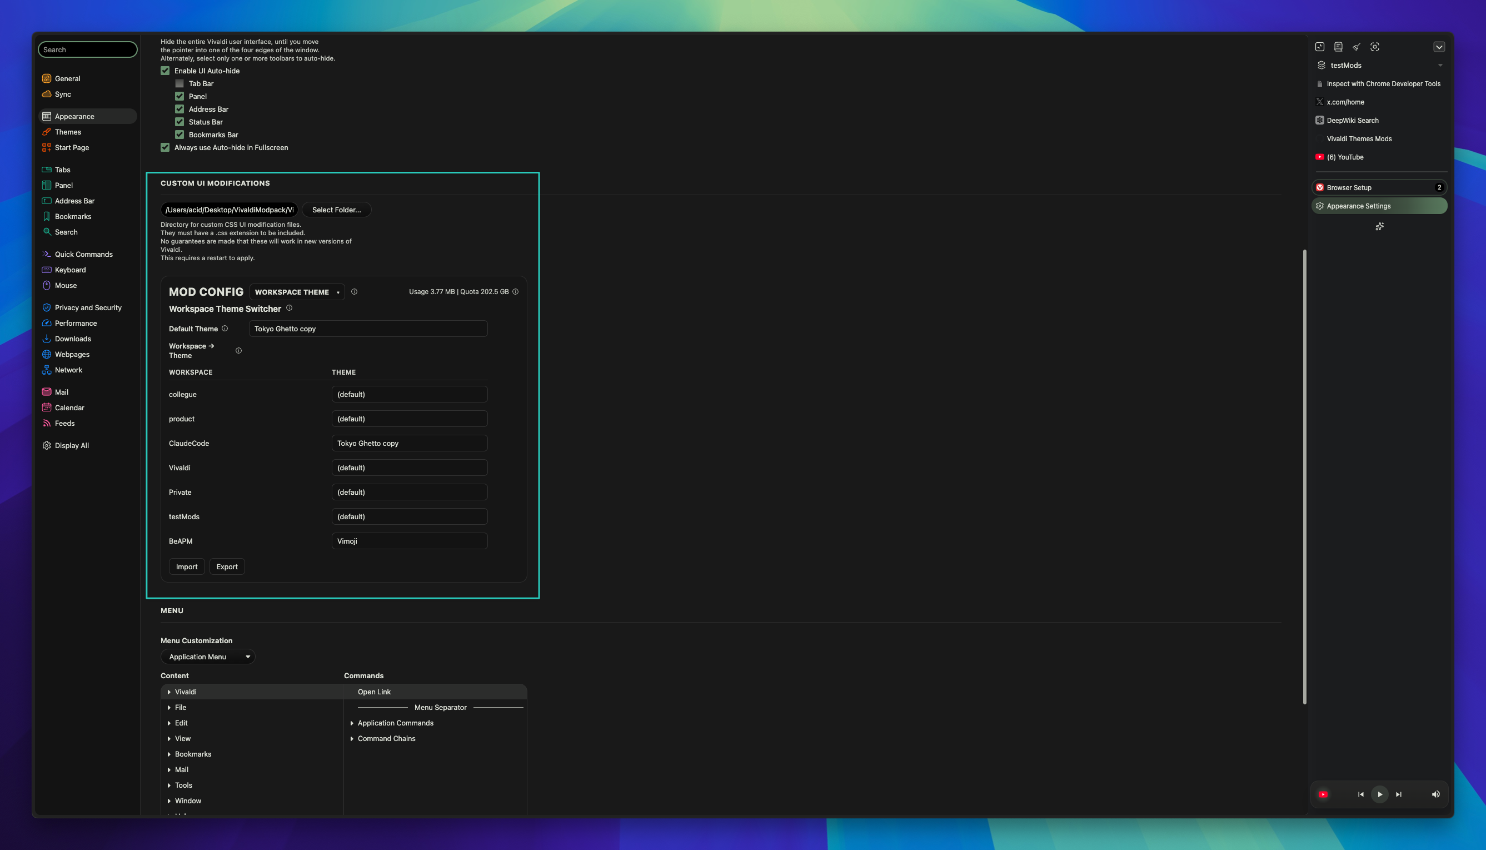Uncheck the Address Bar auto-hide checkbox
Screen dimensions: 1486x850
click(x=179, y=109)
